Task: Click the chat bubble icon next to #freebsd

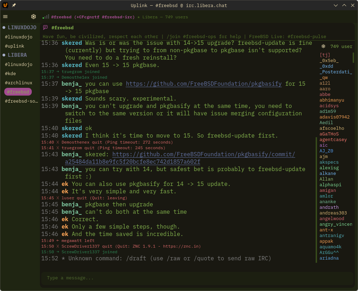Action: (x=46, y=28)
